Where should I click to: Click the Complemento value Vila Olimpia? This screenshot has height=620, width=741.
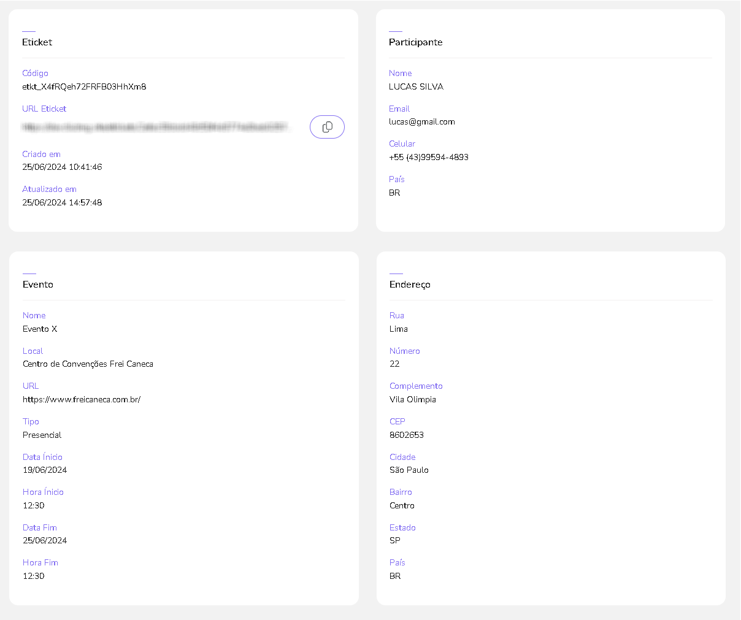pyautogui.click(x=413, y=399)
